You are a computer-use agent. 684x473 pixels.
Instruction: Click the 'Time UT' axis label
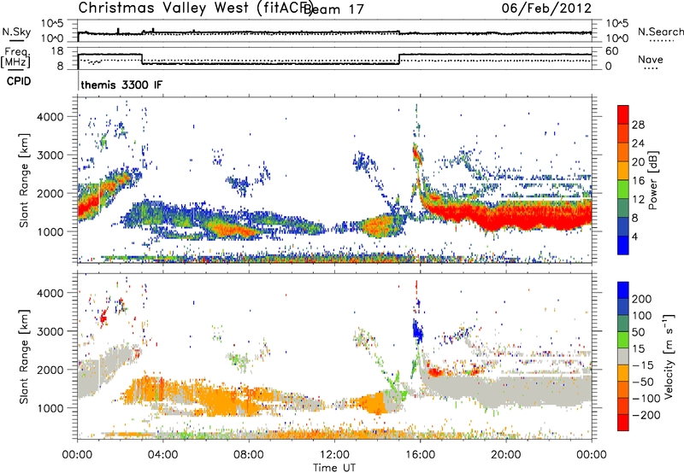tap(334, 467)
